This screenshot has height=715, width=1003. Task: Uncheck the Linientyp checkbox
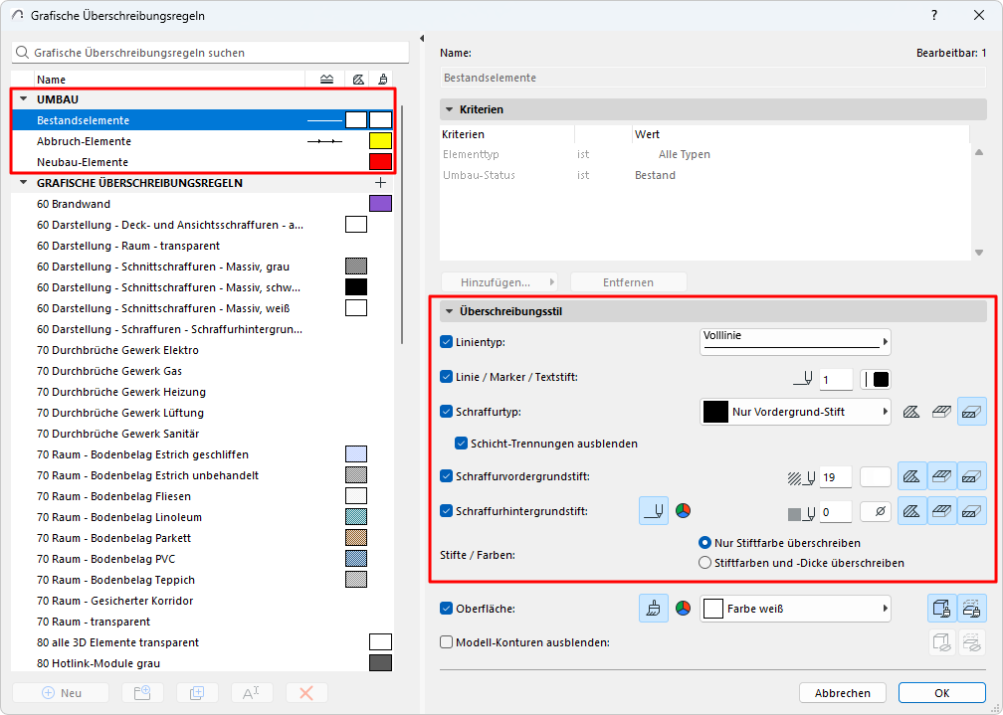[x=447, y=342]
